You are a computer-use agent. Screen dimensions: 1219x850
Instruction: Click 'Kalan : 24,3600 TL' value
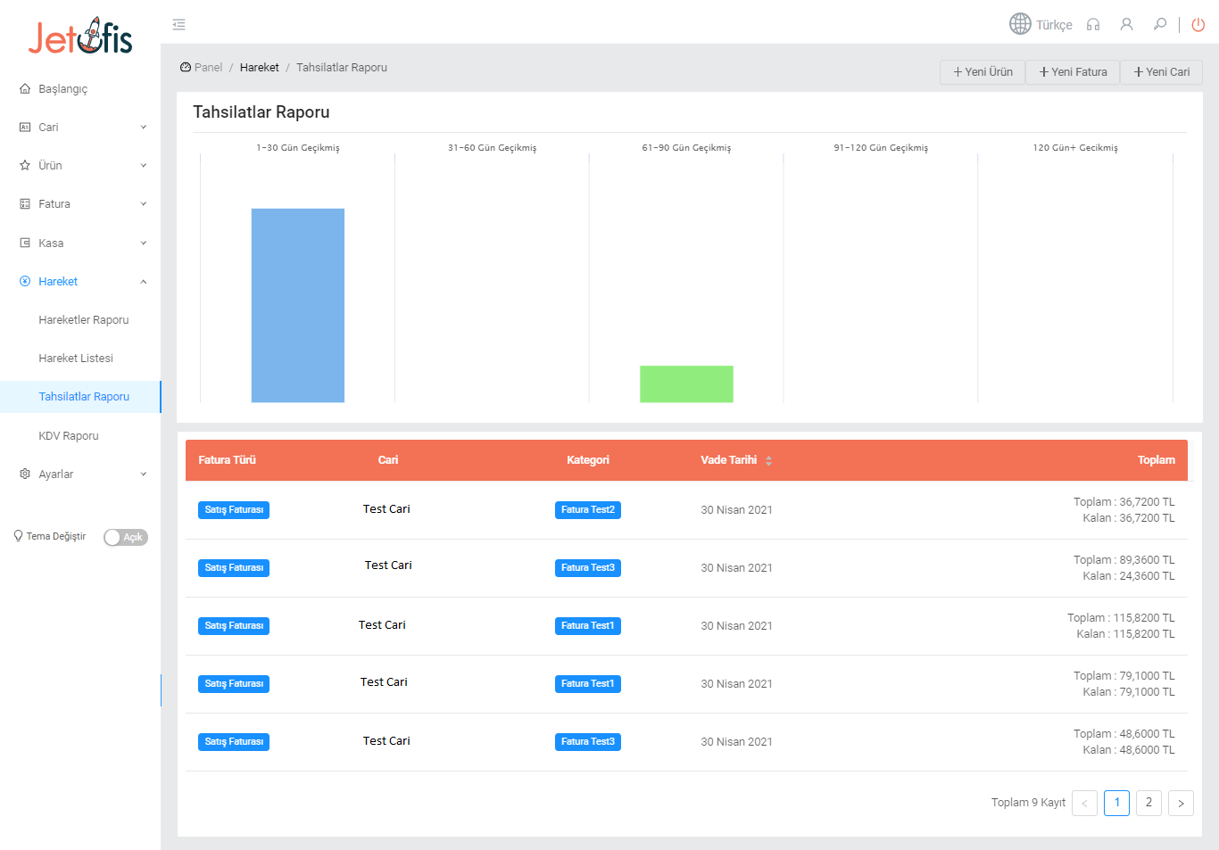[1129, 576]
